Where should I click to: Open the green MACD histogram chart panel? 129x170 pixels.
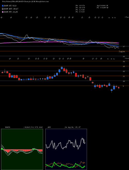(22, 149)
